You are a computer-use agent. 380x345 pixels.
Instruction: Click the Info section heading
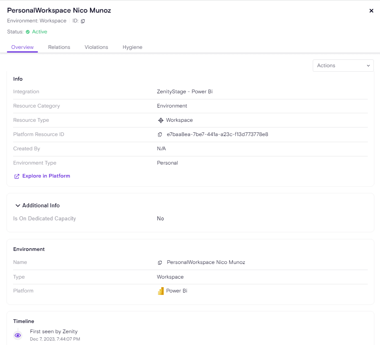coord(18,79)
